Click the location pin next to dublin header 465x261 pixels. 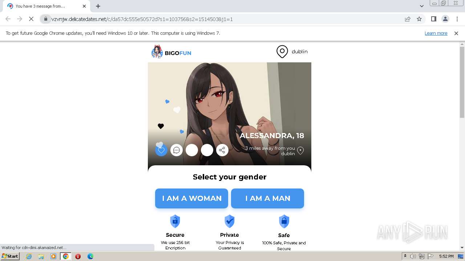click(282, 51)
